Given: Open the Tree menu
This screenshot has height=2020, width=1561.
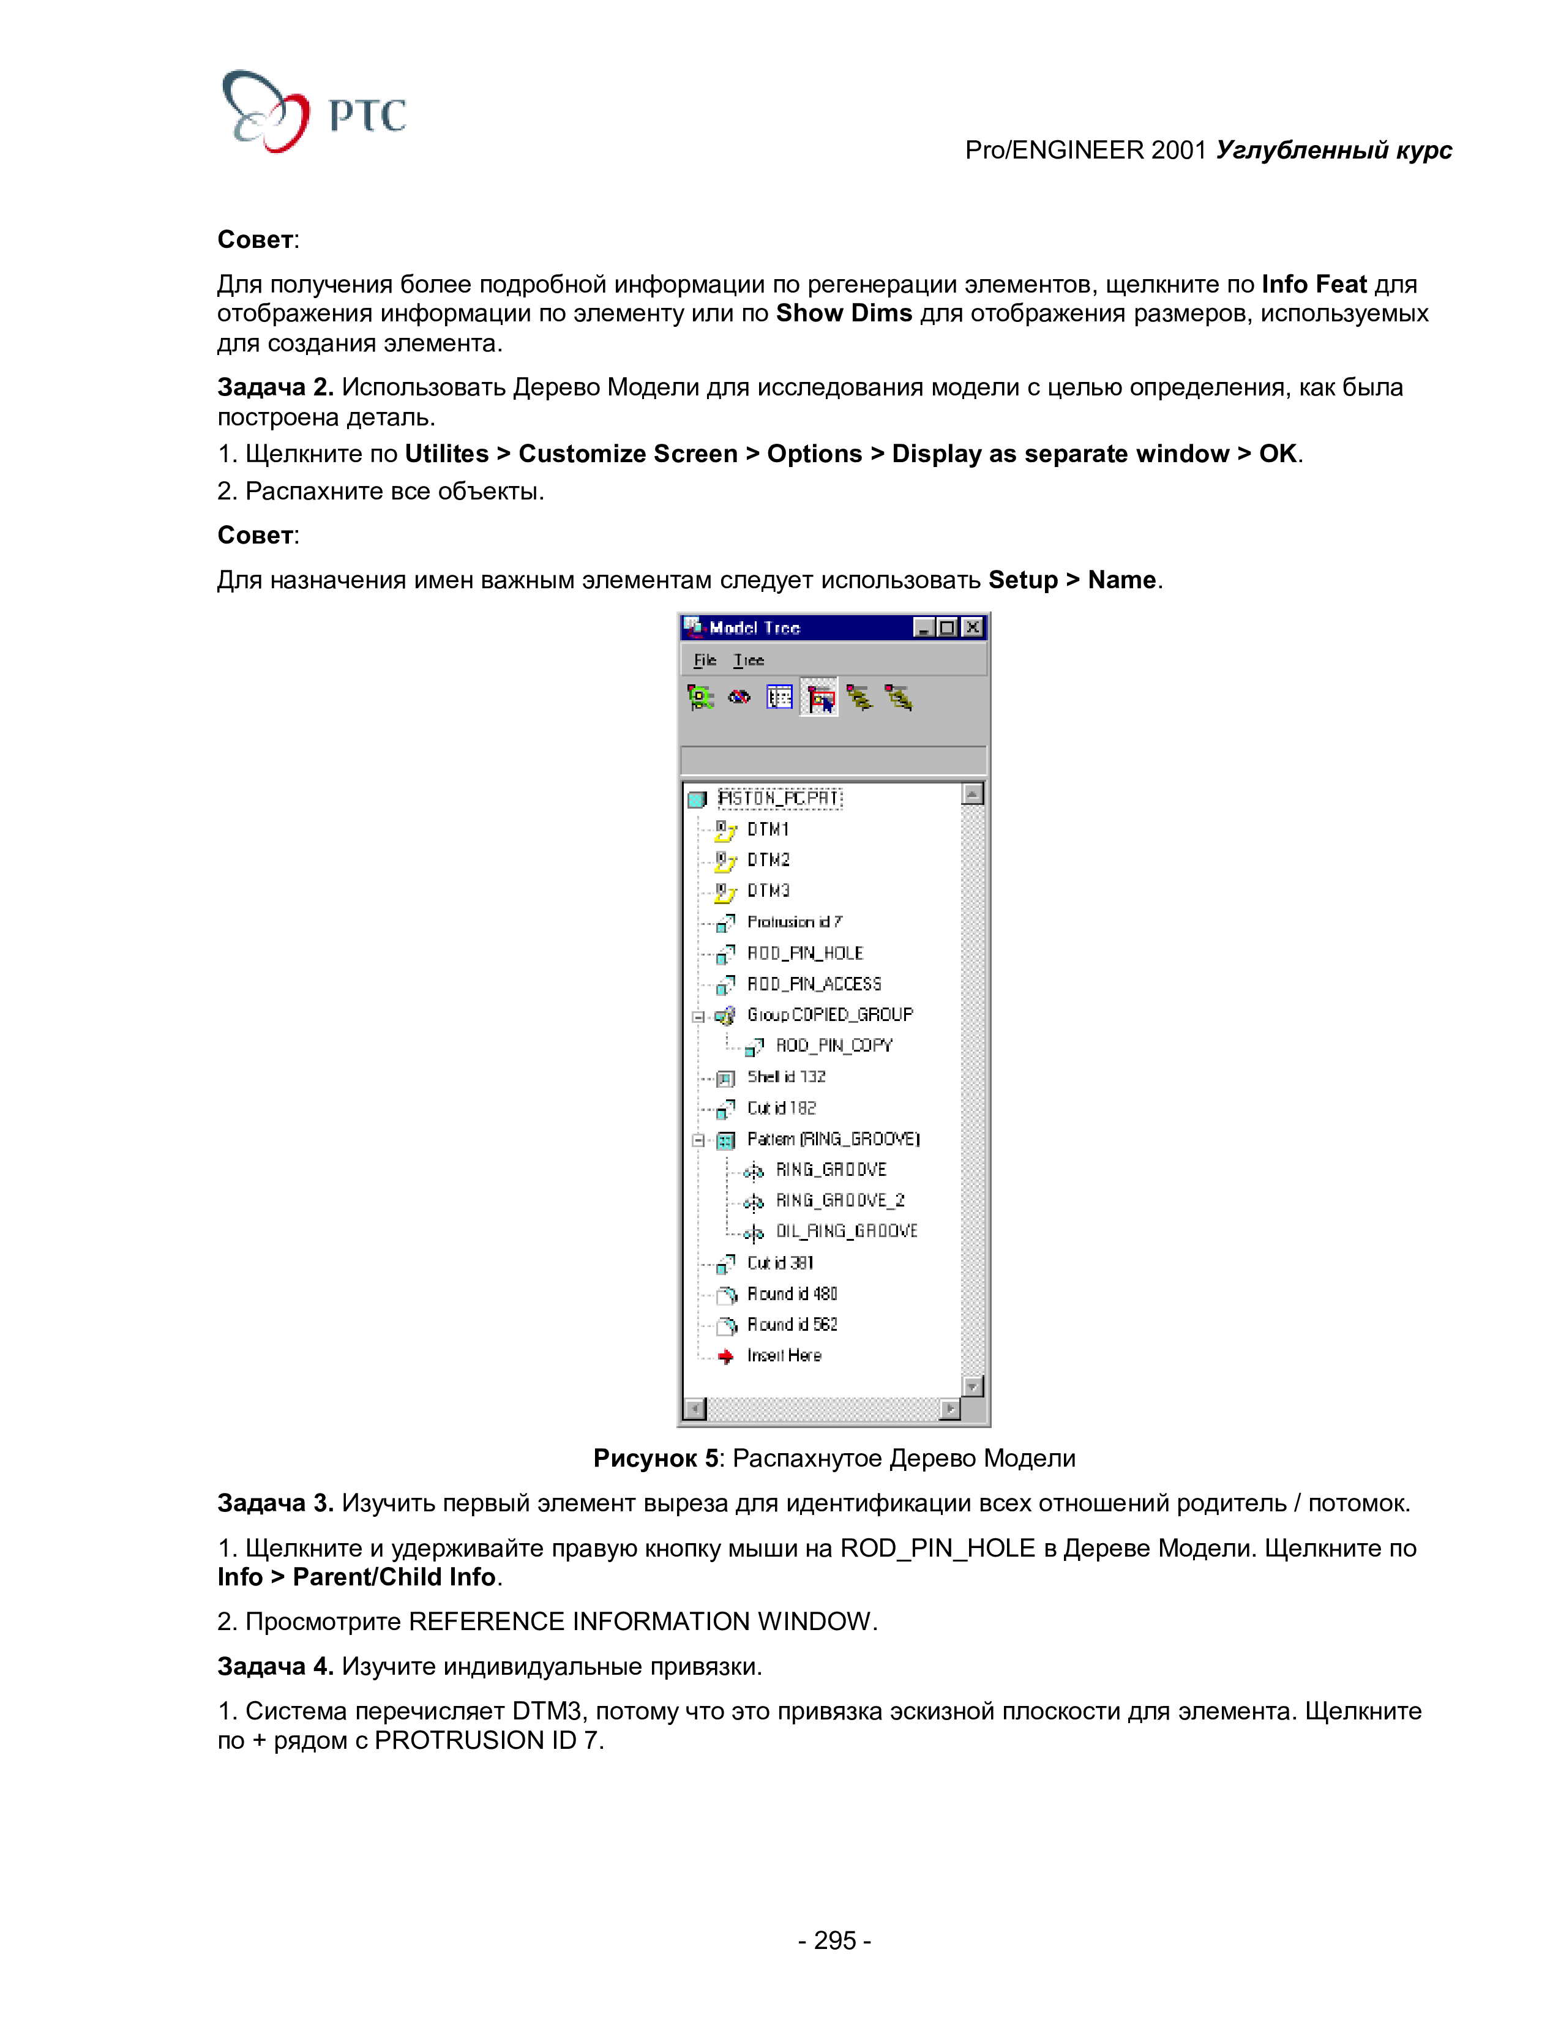Looking at the screenshot, I should coord(748,659).
